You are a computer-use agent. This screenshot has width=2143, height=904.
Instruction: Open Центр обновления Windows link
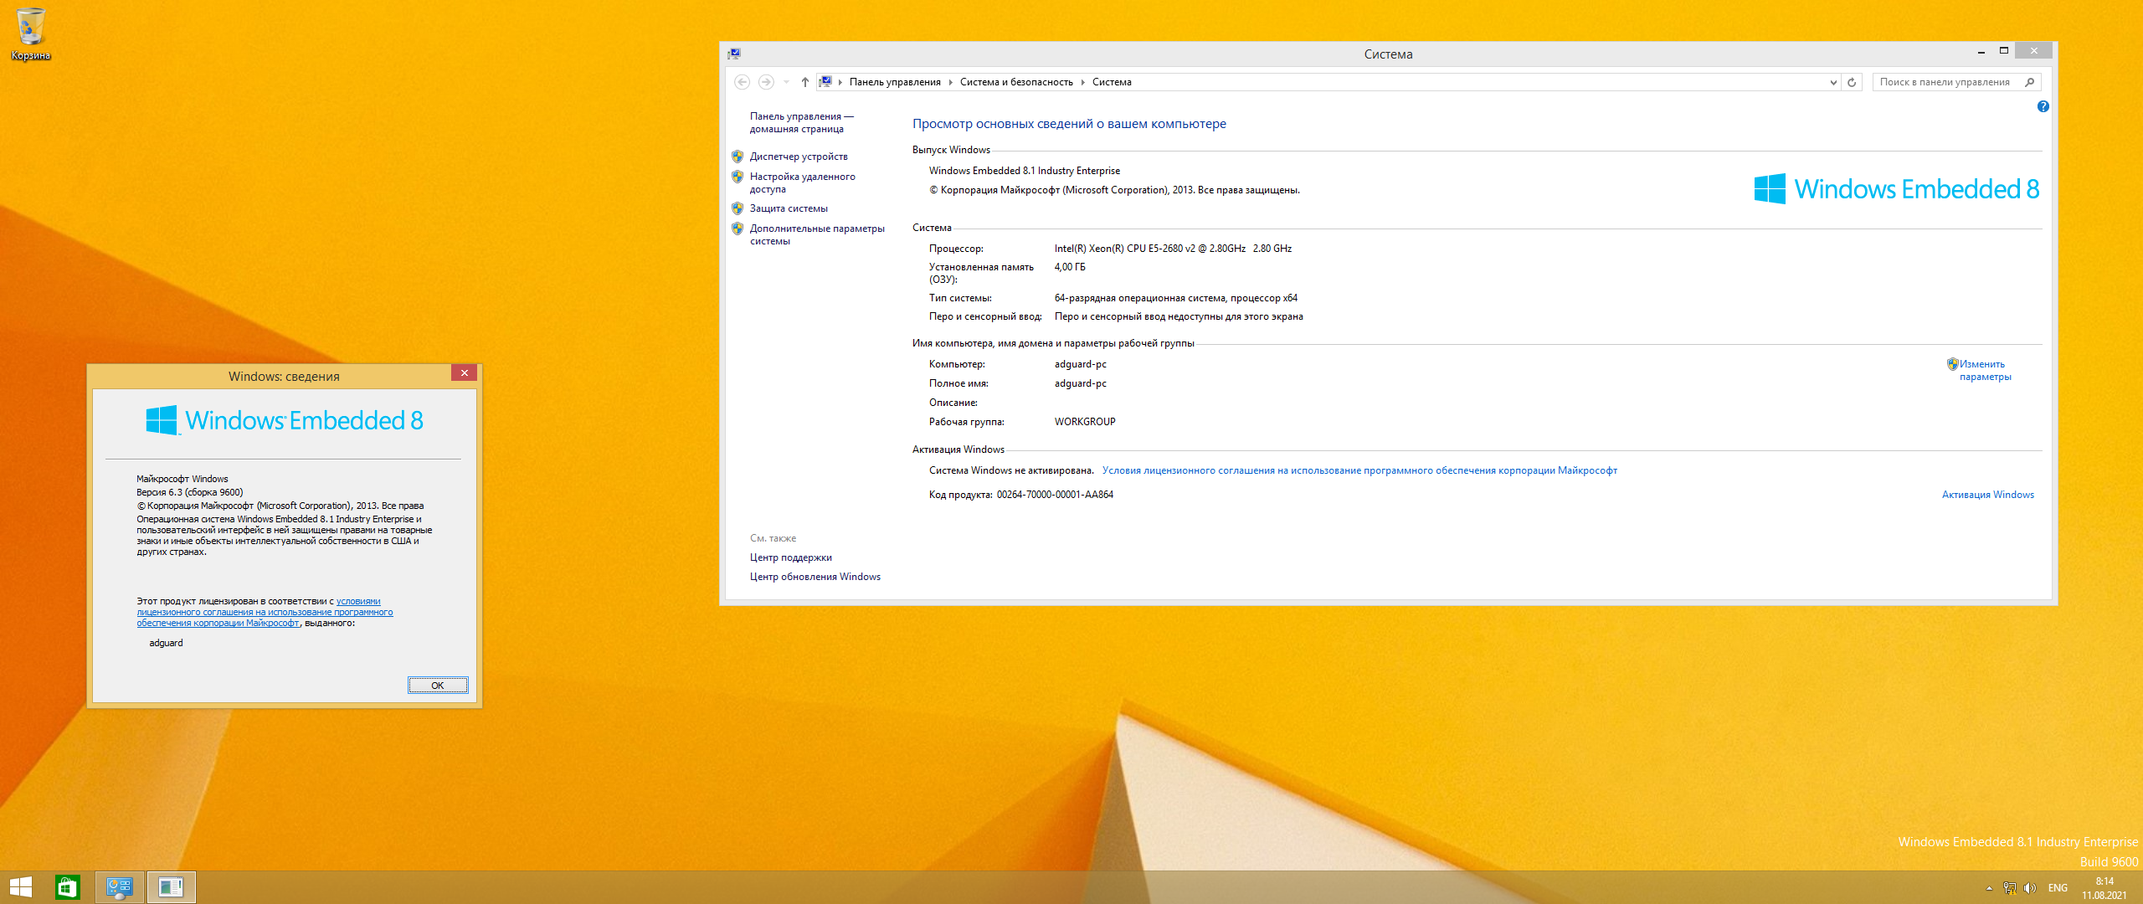tap(815, 577)
